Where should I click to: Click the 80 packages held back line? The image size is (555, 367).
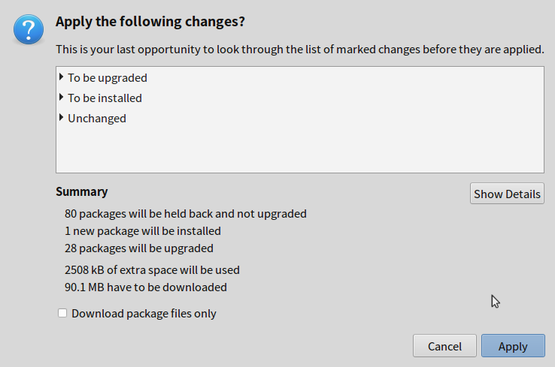(x=186, y=214)
